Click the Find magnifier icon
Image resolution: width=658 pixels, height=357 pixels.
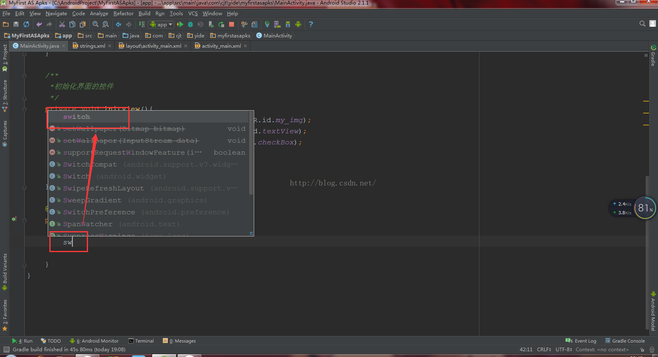95,24
